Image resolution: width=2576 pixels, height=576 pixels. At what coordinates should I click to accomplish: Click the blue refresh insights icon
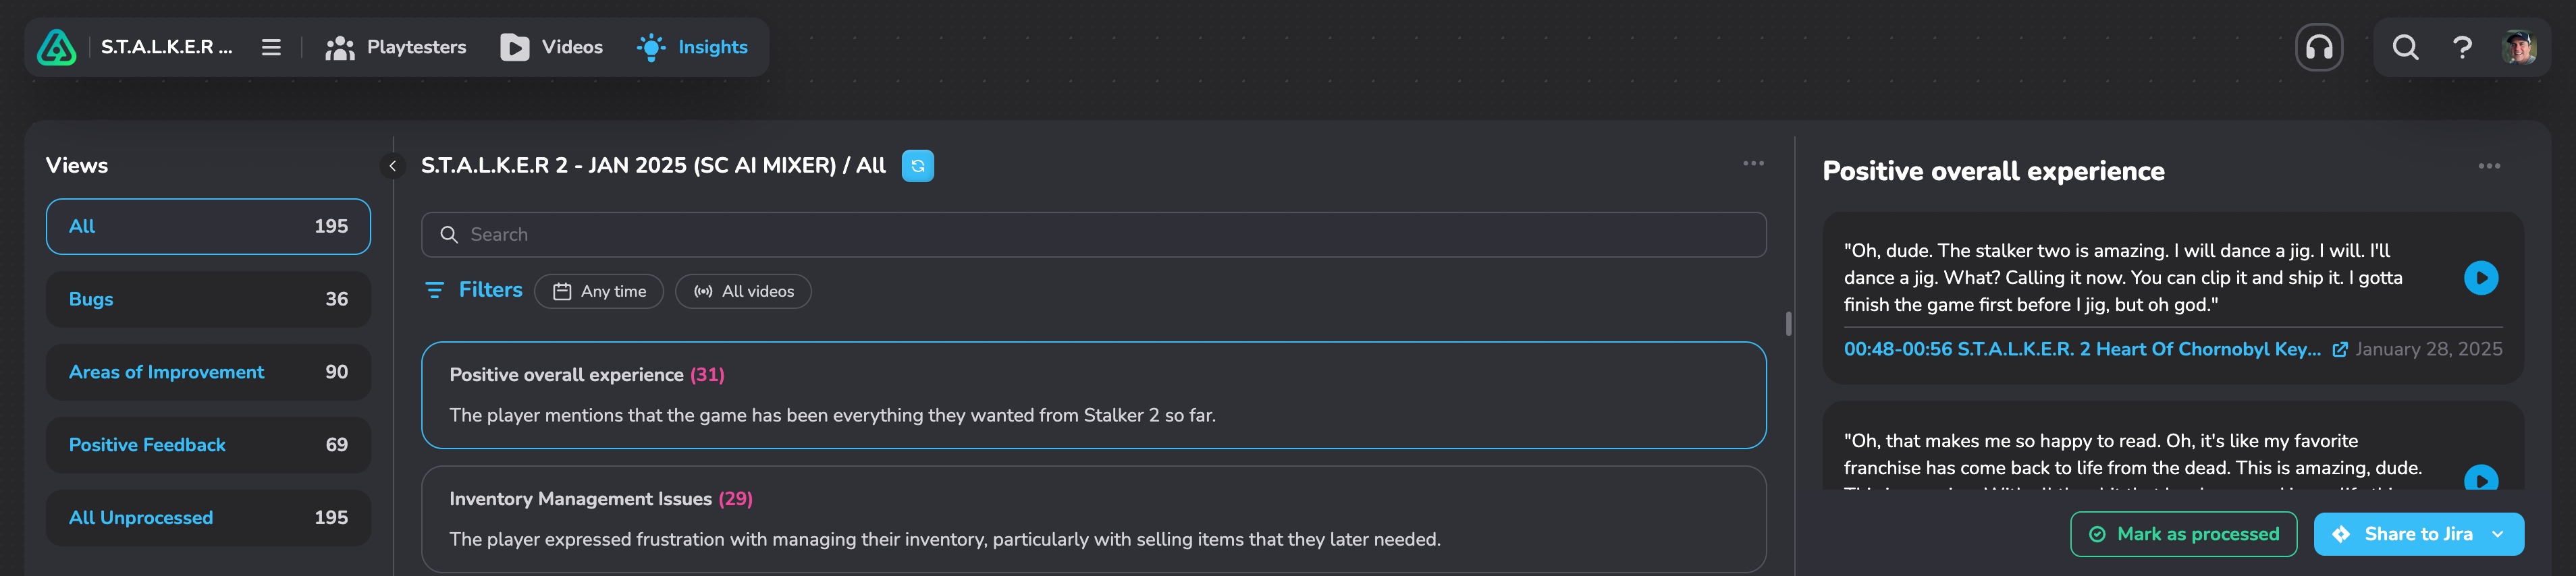917,166
